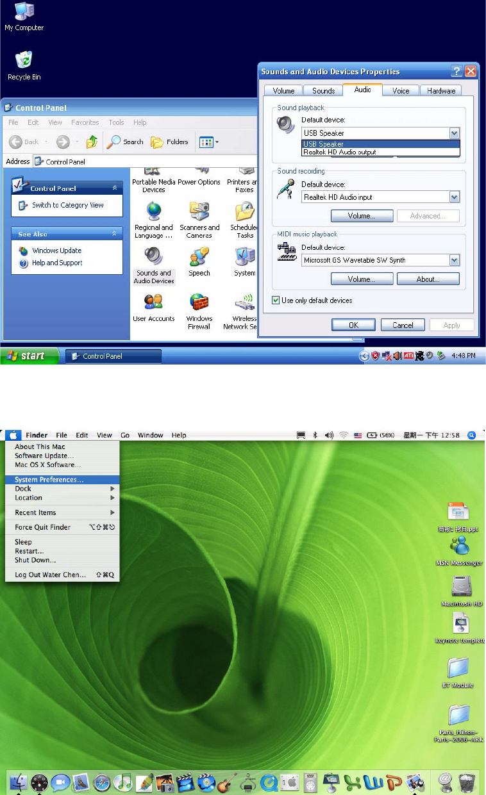Screen dimensions: 486x795
Task: Expand the Recent Items submenu
Action: [61, 512]
